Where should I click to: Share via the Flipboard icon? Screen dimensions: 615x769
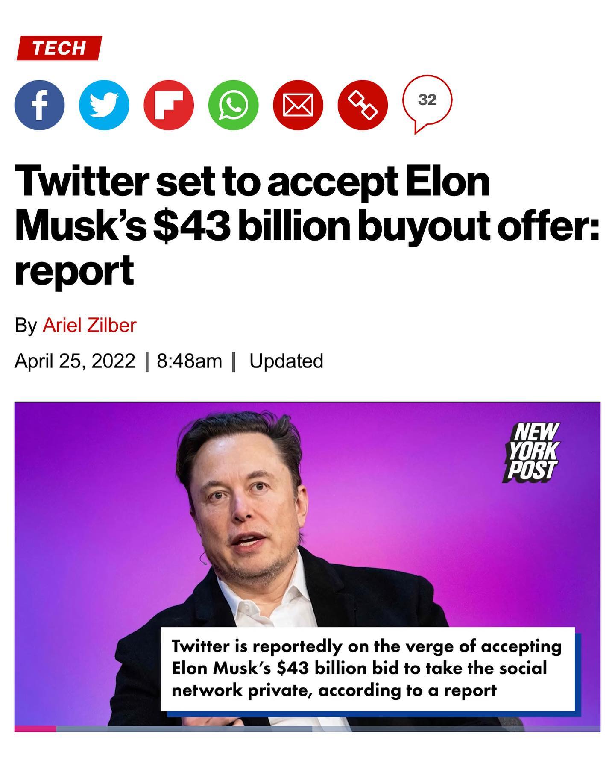[x=169, y=105]
